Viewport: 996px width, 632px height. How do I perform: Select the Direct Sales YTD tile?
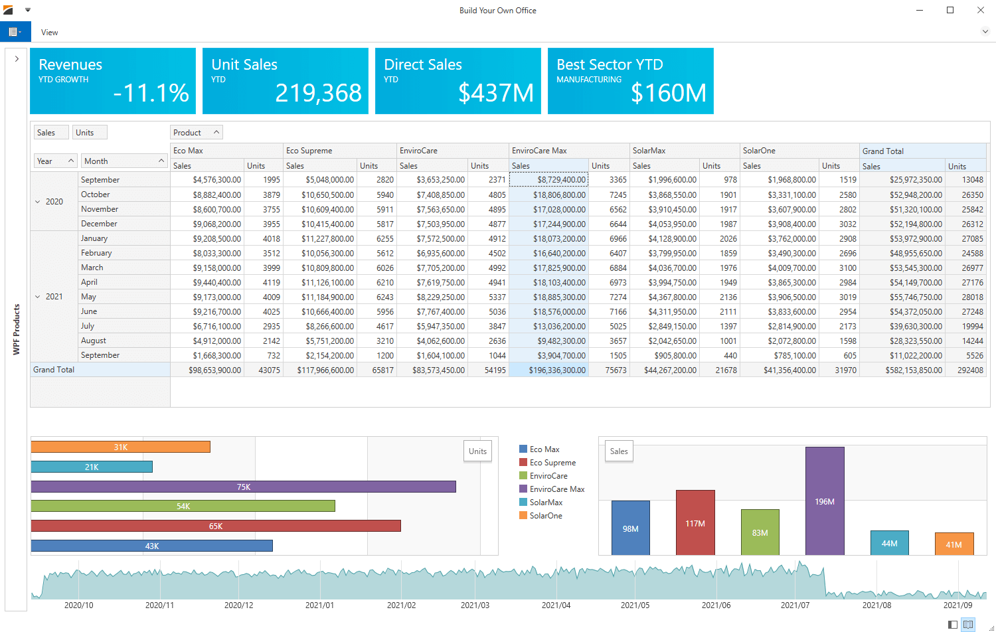[x=458, y=81]
